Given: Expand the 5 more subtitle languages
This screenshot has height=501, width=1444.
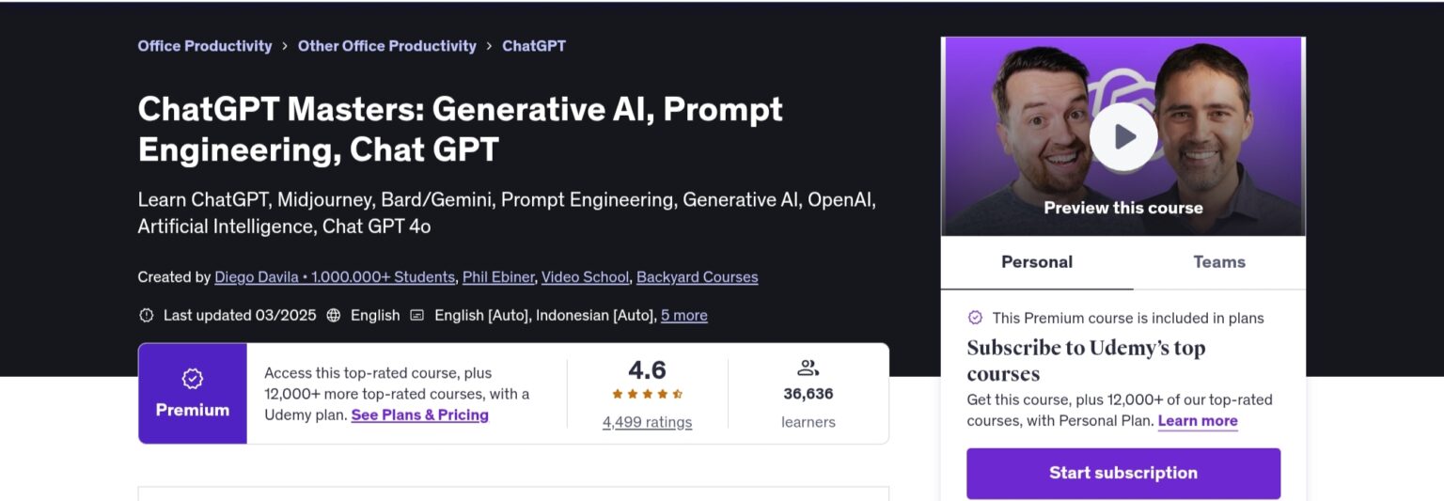Looking at the screenshot, I should (x=684, y=316).
